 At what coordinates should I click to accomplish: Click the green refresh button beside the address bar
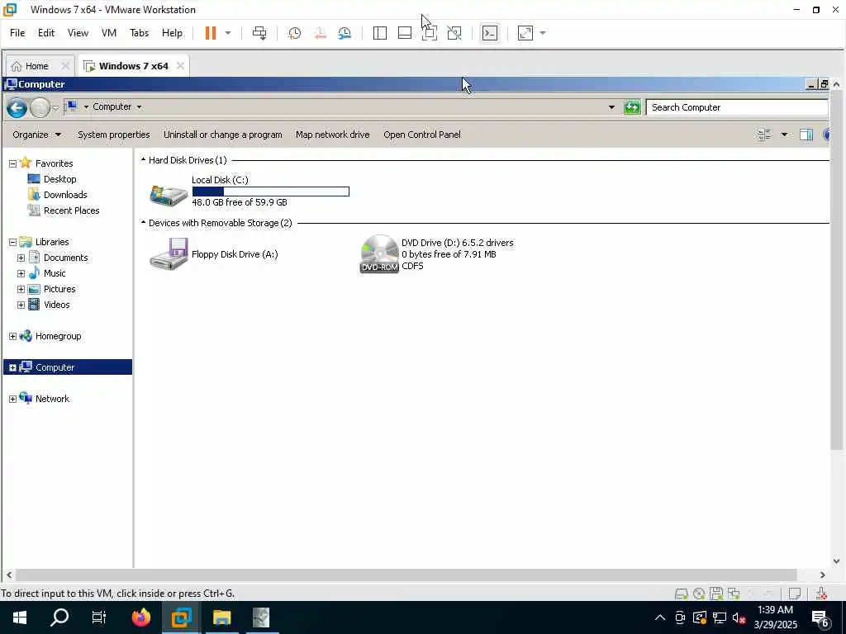click(632, 107)
